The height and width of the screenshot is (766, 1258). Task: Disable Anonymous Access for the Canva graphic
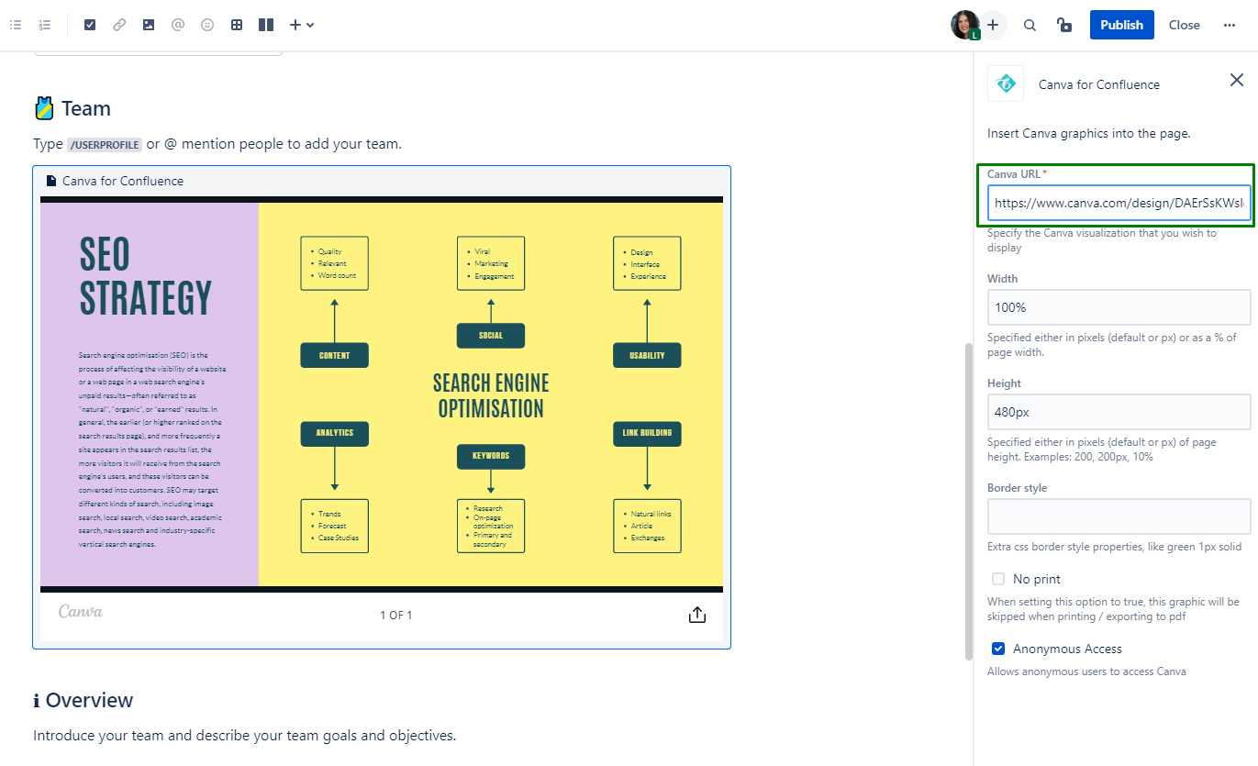point(997,649)
